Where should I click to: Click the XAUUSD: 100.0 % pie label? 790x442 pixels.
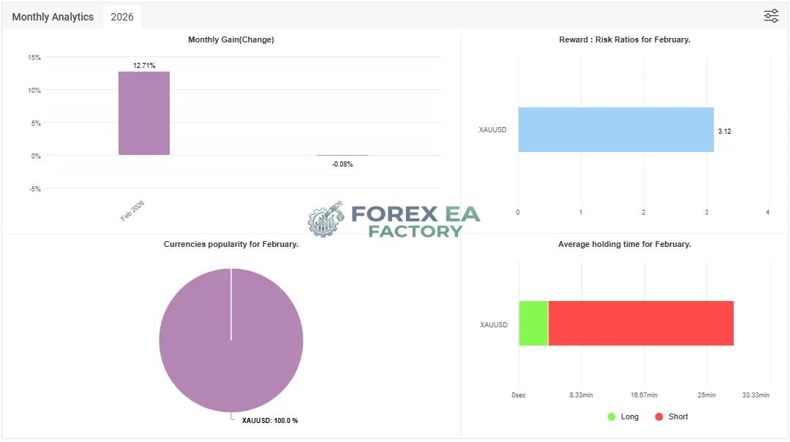(x=269, y=420)
